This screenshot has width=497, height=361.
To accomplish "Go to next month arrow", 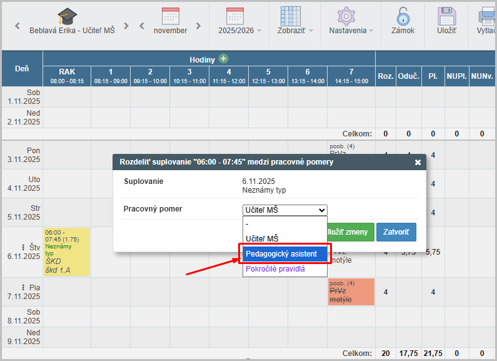I will coord(198,26).
